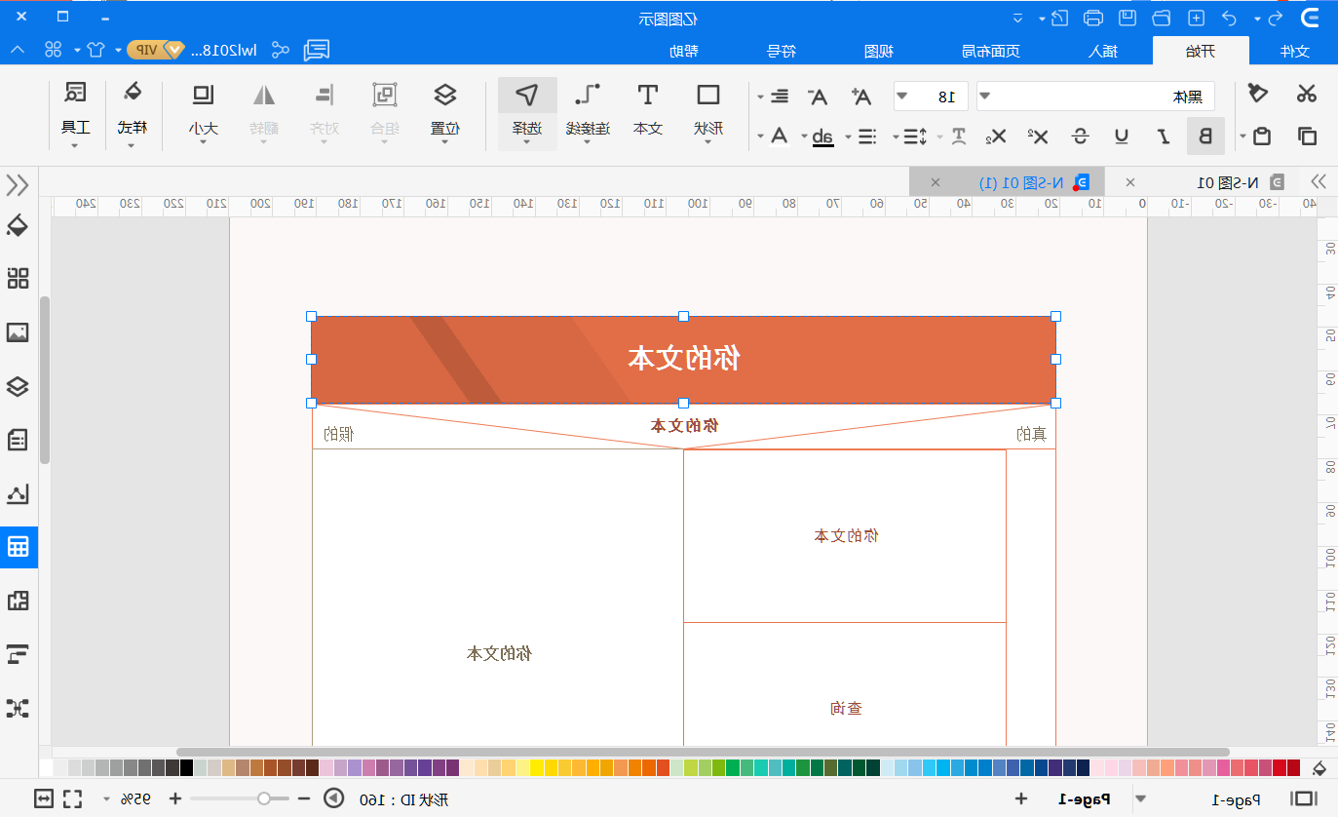
Task: Open the 位置 position options
Action: (445, 112)
